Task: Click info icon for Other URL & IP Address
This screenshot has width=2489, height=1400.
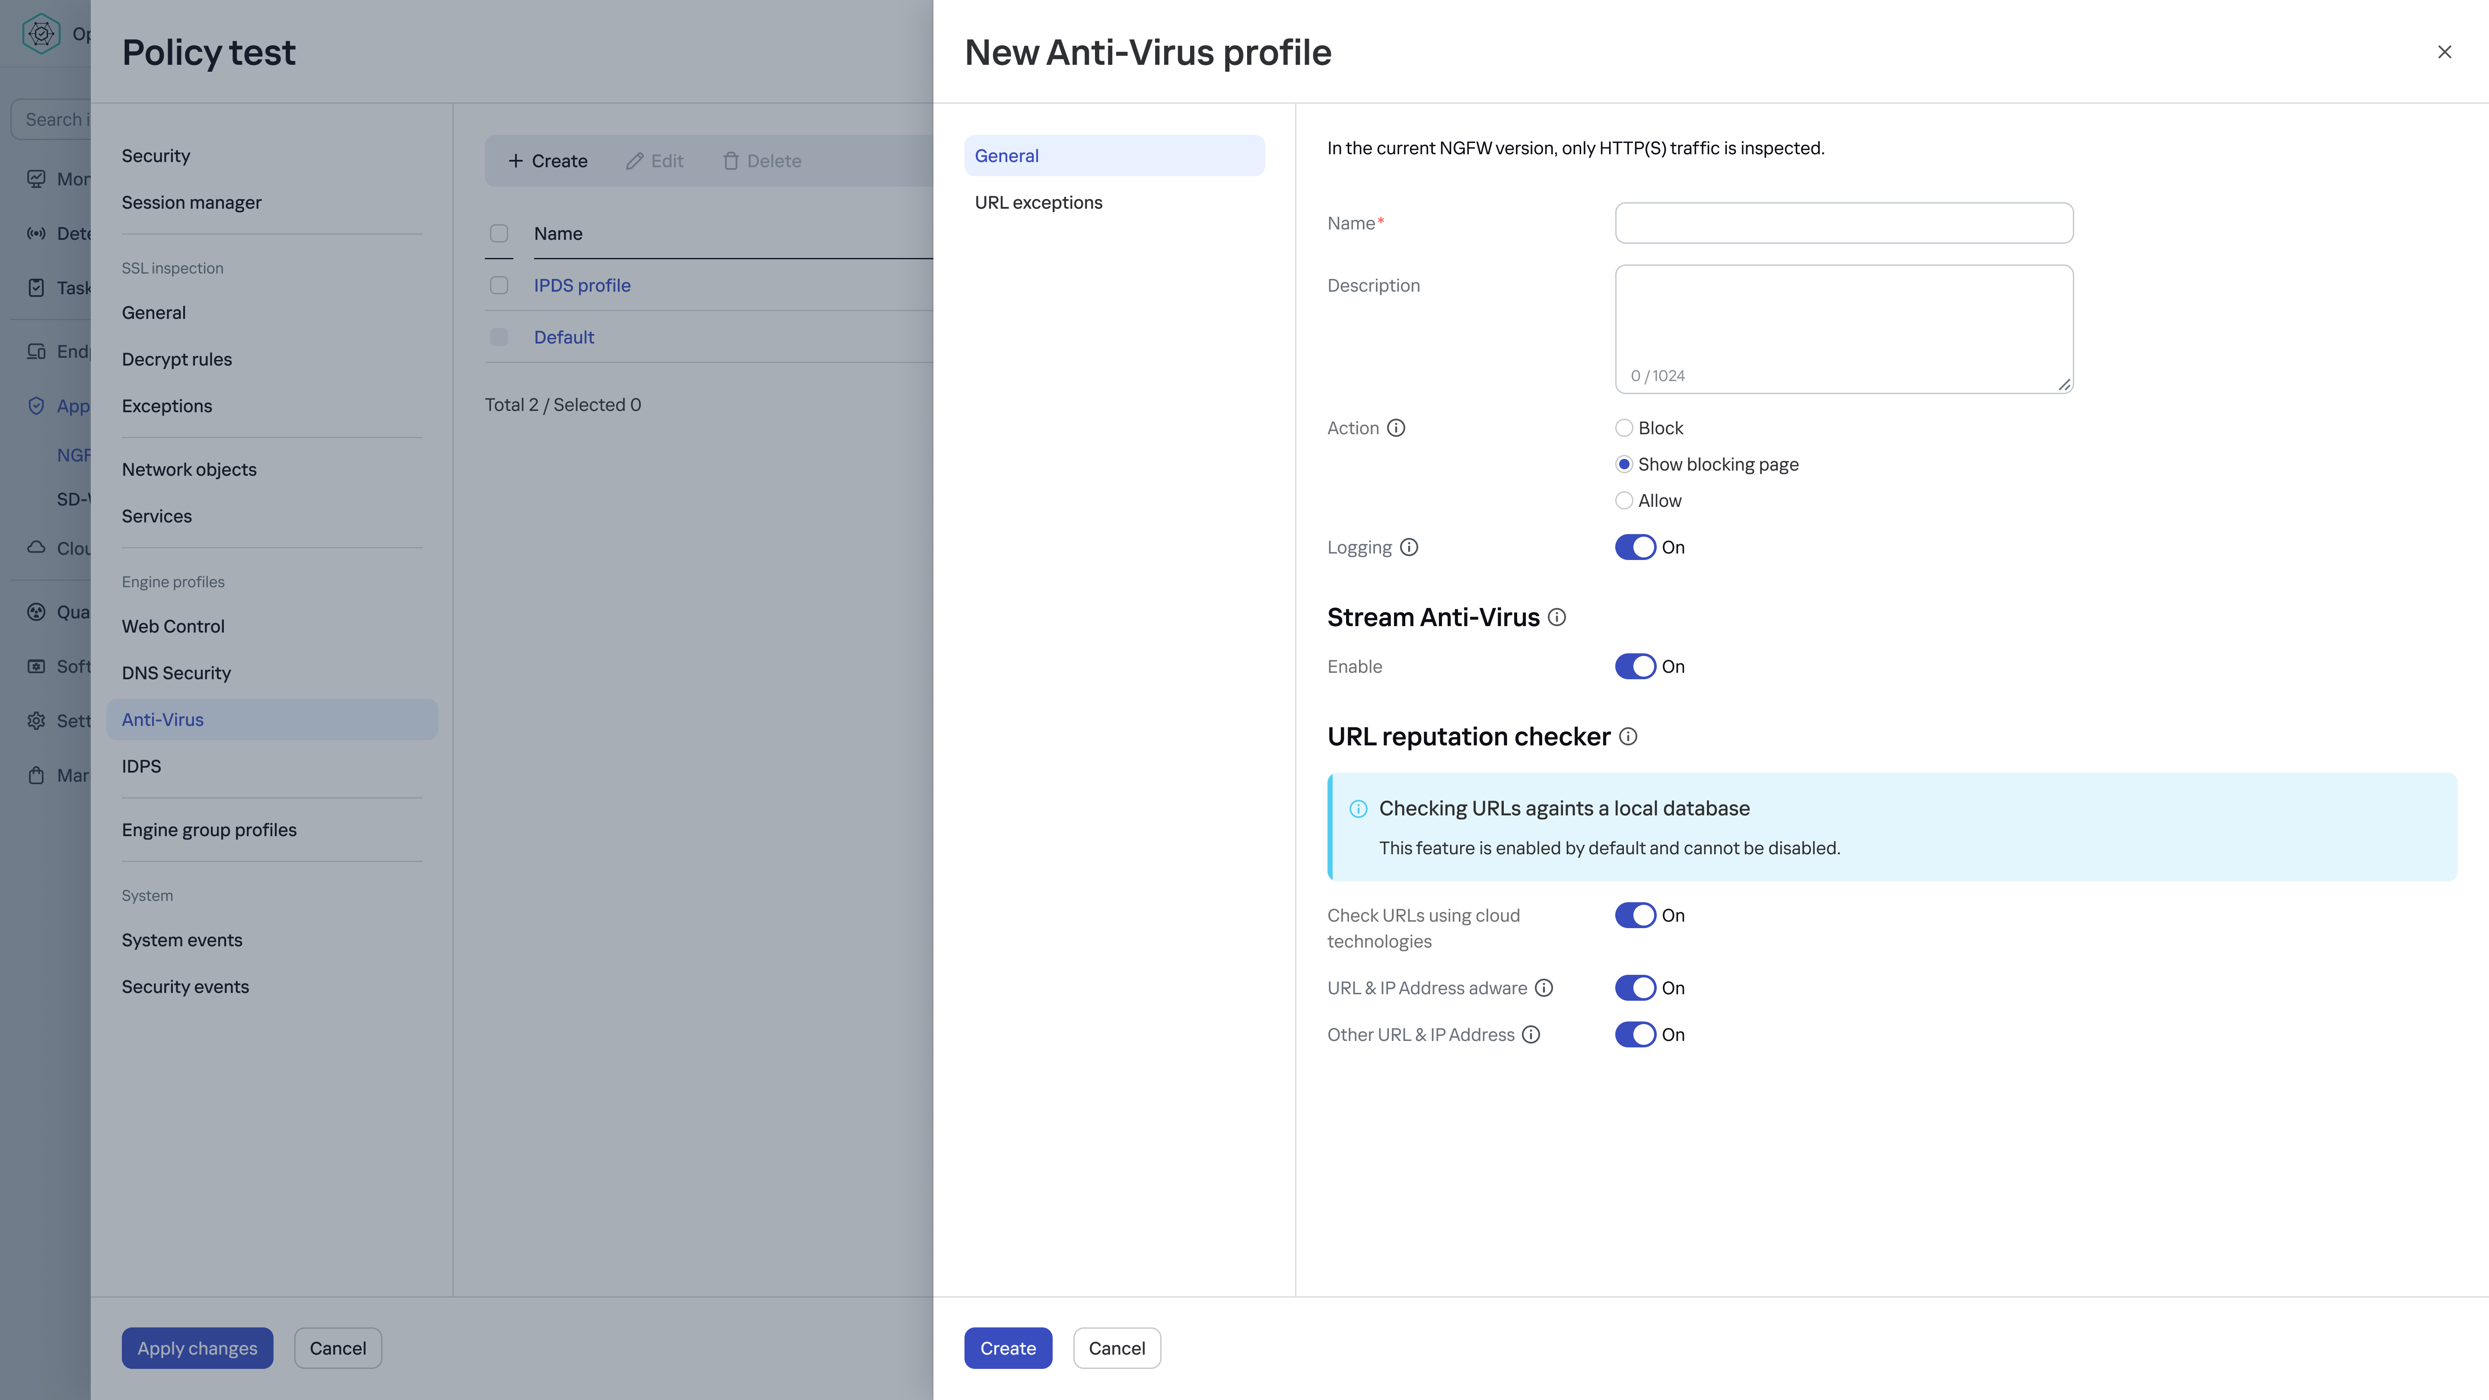Action: [x=1531, y=1035]
